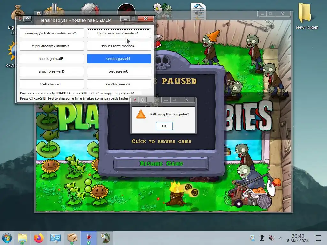Click the diamond keep-above icon in MEMZ title bar

point(27,19)
